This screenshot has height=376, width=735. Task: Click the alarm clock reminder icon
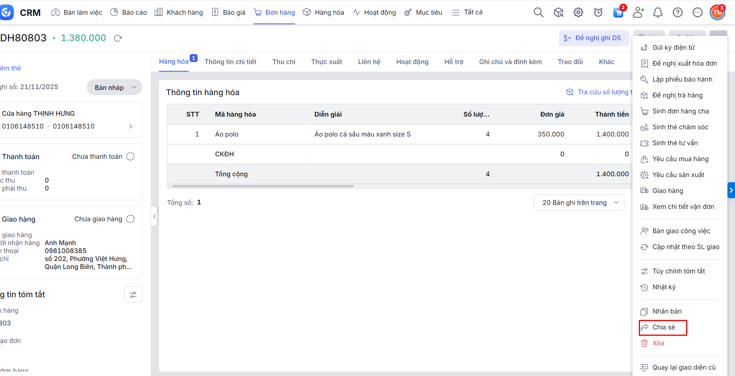pyautogui.click(x=598, y=13)
